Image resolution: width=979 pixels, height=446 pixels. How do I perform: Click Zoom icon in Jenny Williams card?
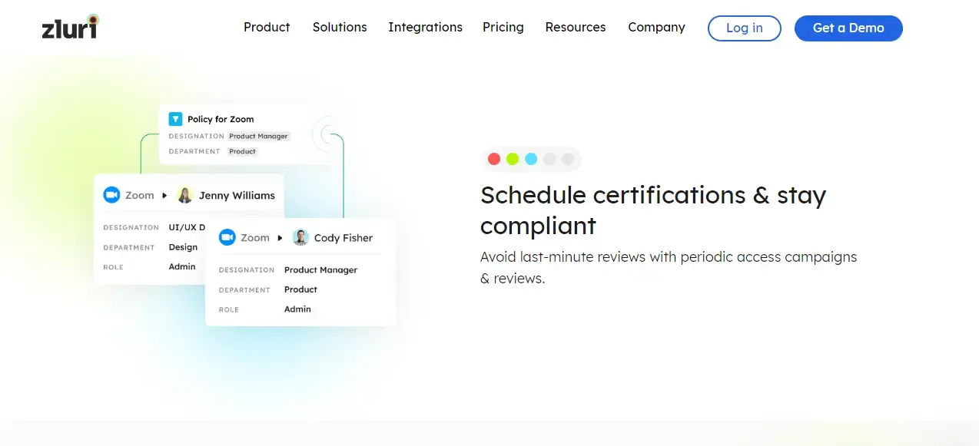coord(111,195)
